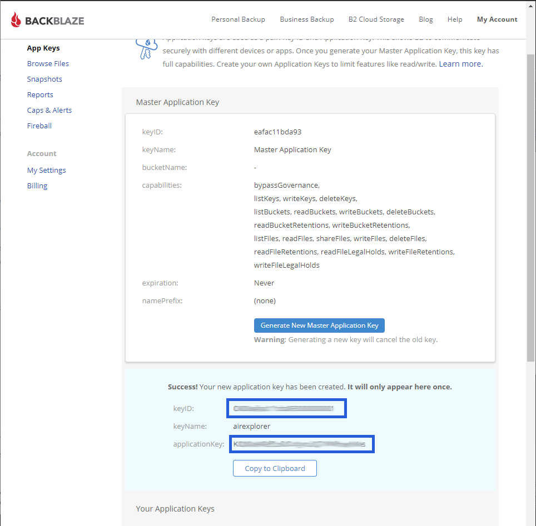Screen dimensions: 536x526
Task: Open the Blog page
Action: (426, 19)
